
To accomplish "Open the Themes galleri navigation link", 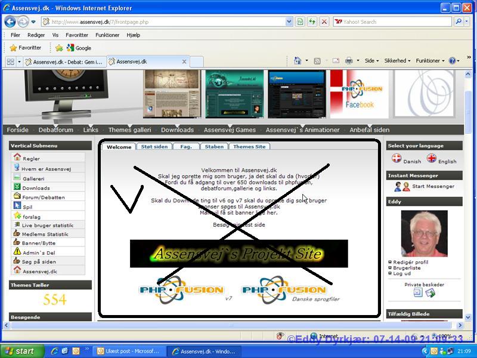I will point(129,129).
